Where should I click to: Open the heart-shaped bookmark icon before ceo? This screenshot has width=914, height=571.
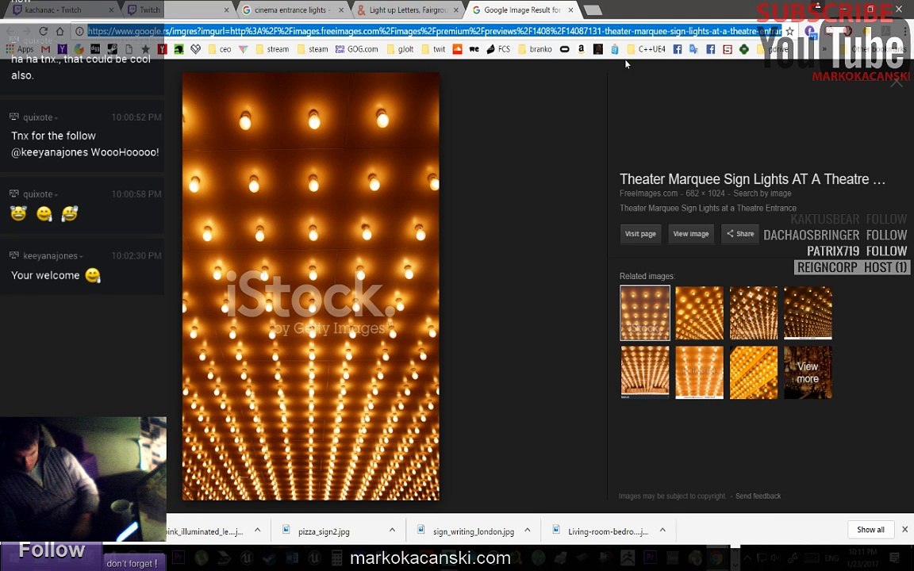tap(196, 49)
